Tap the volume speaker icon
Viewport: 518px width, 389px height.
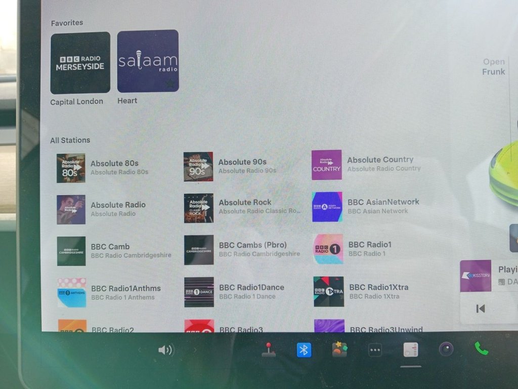(165, 350)
